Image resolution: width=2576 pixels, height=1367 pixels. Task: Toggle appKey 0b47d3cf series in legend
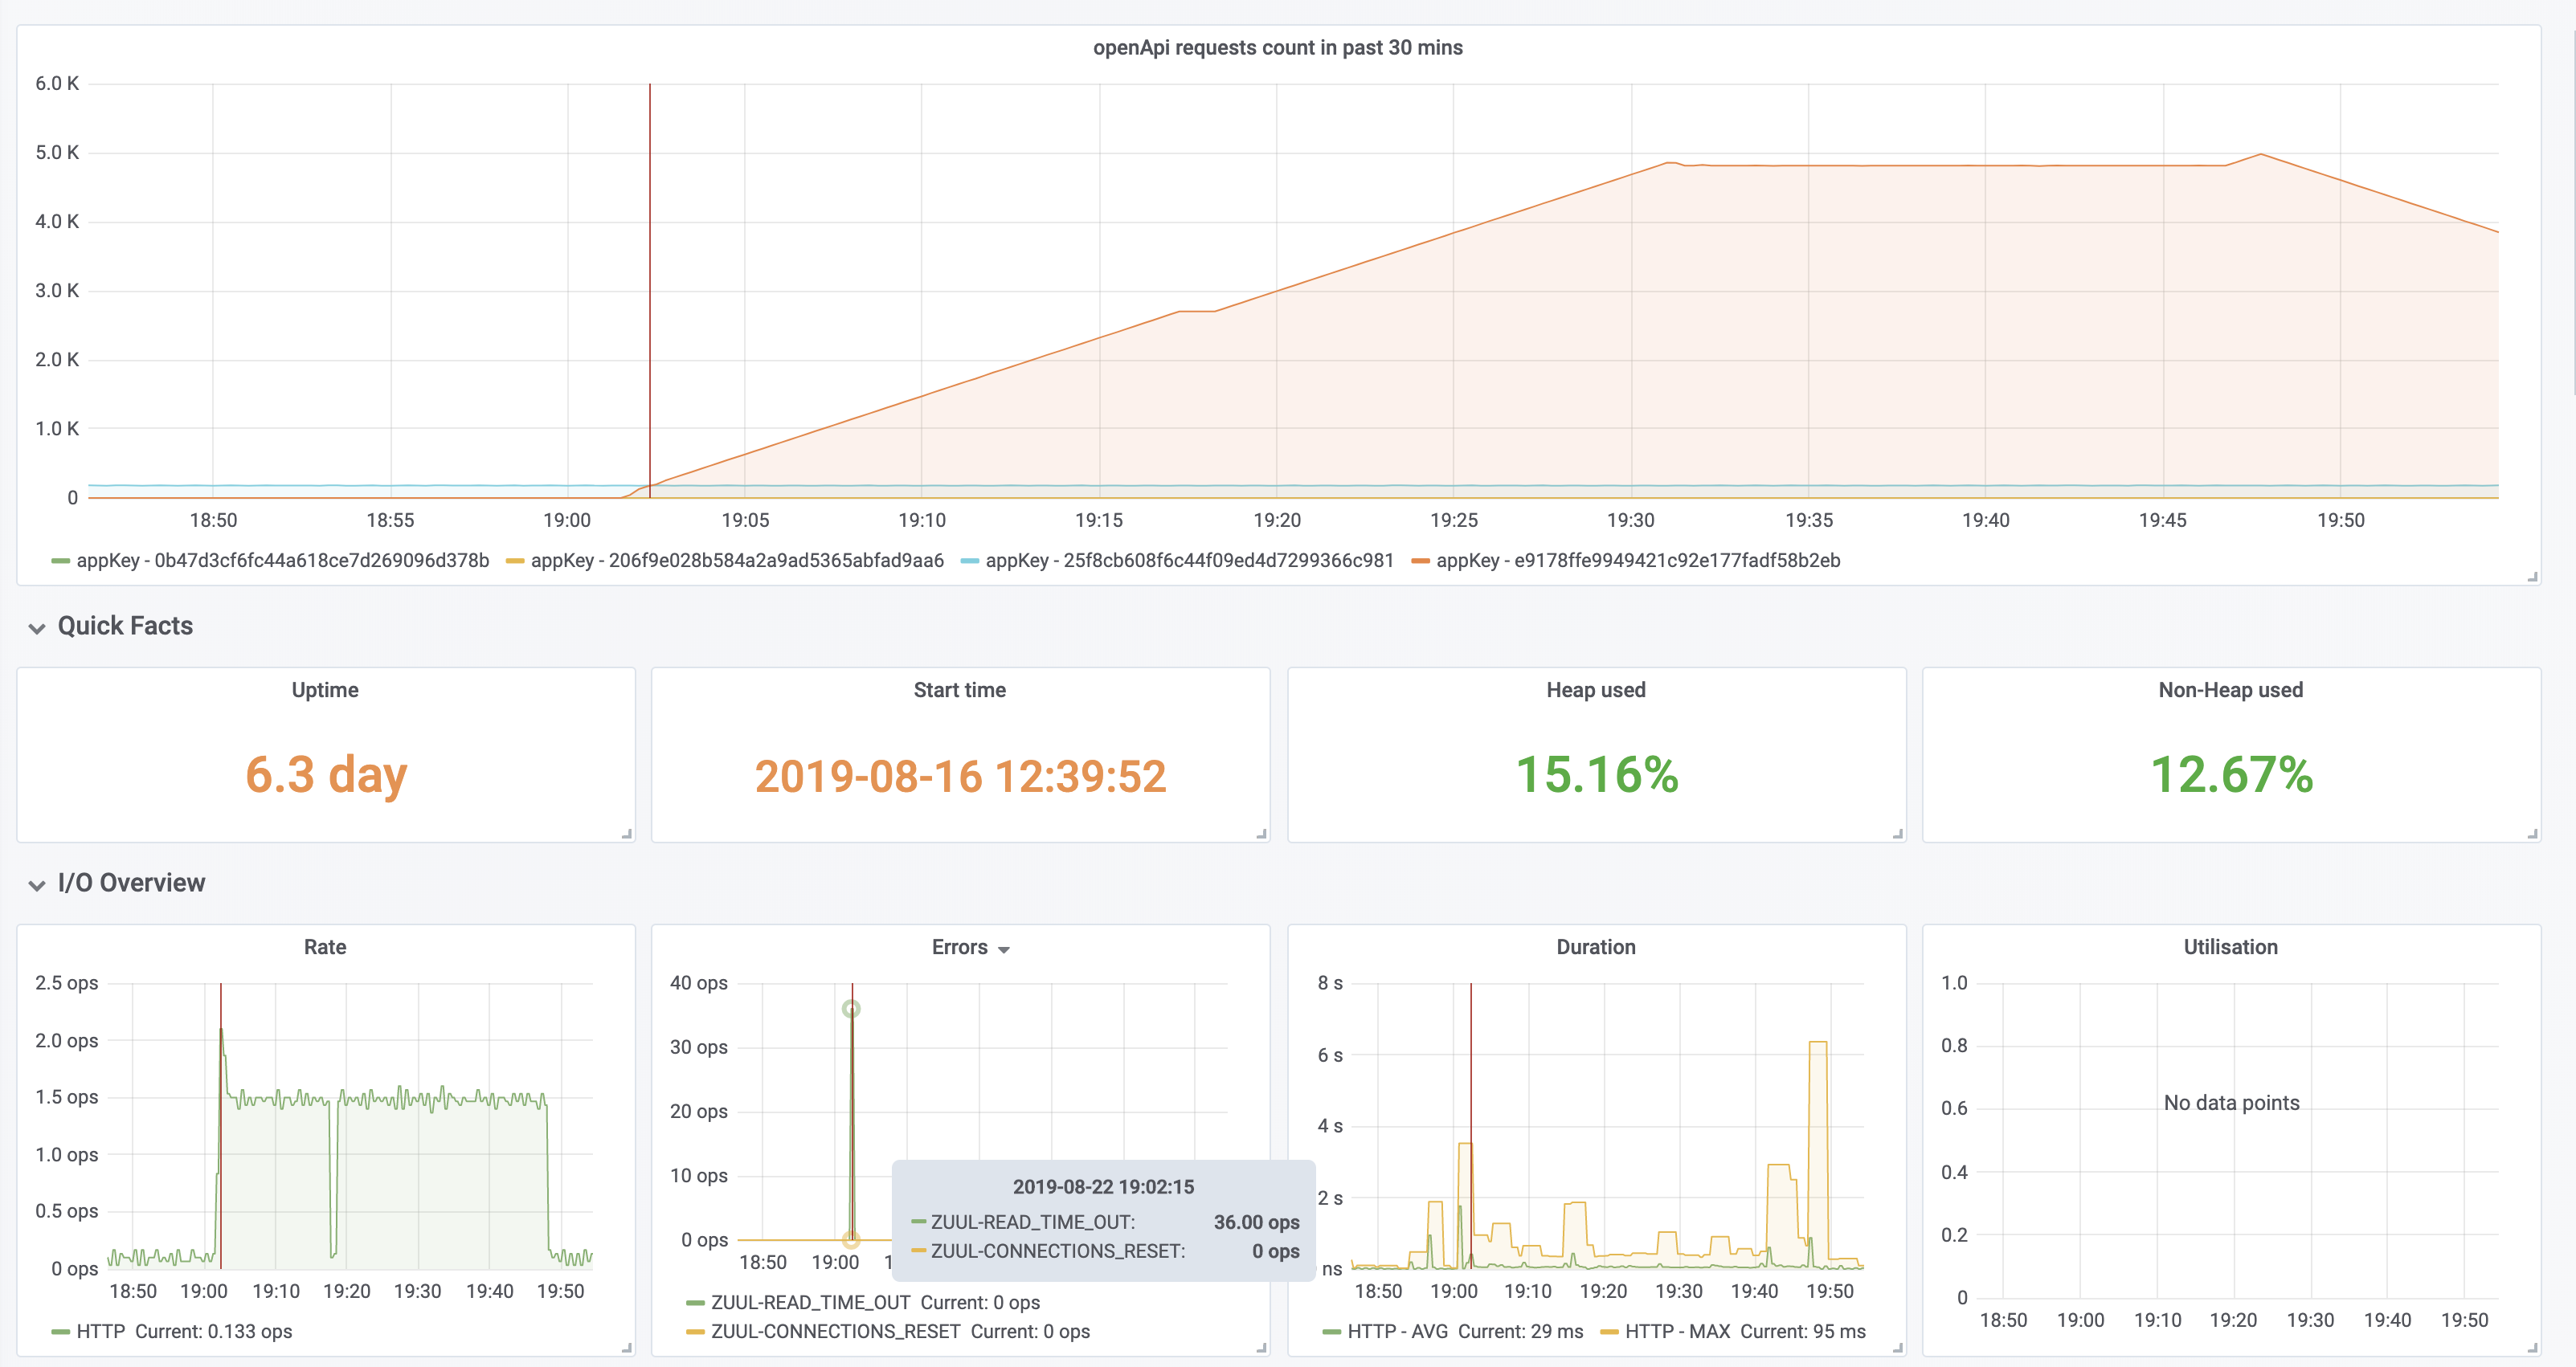tap(282, 561)
